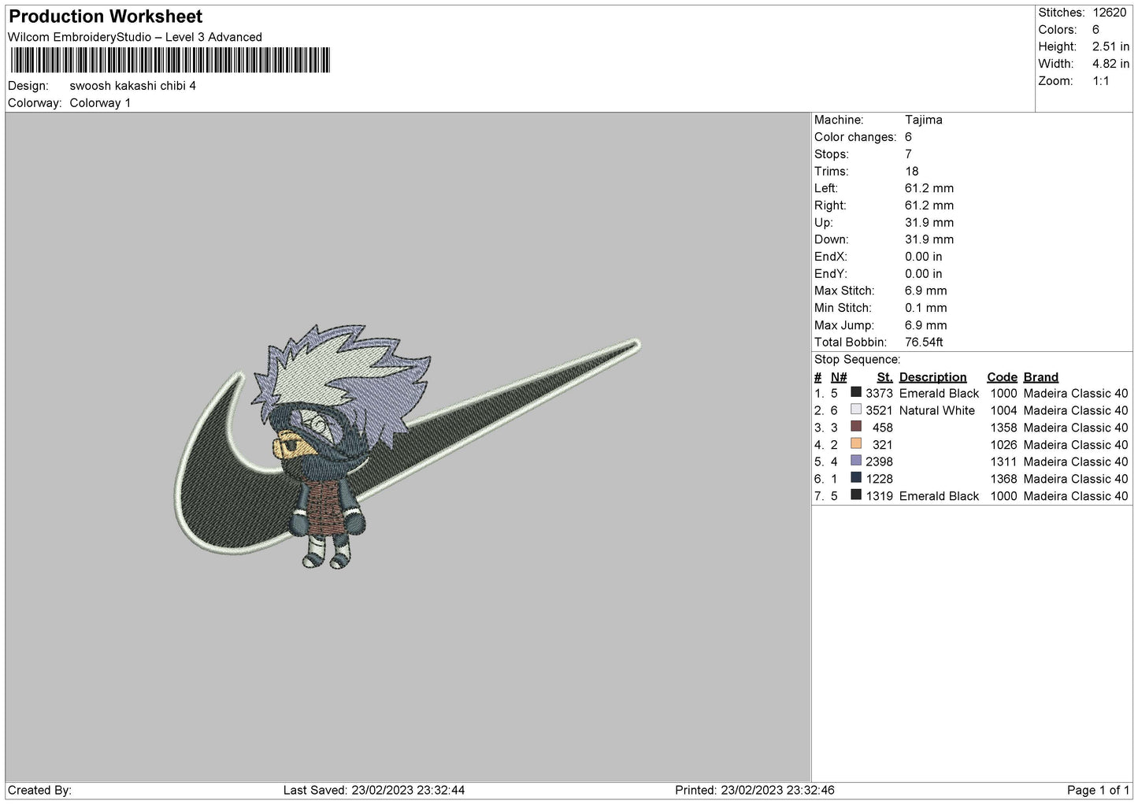Select the purple swatch with 2398 stitches
This screenshot has height=804, width=1138.
855,461
